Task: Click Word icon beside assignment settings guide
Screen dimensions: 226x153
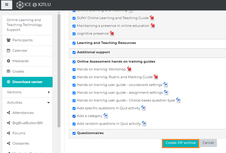Action: pyautogui.click(x=166, y=92)
